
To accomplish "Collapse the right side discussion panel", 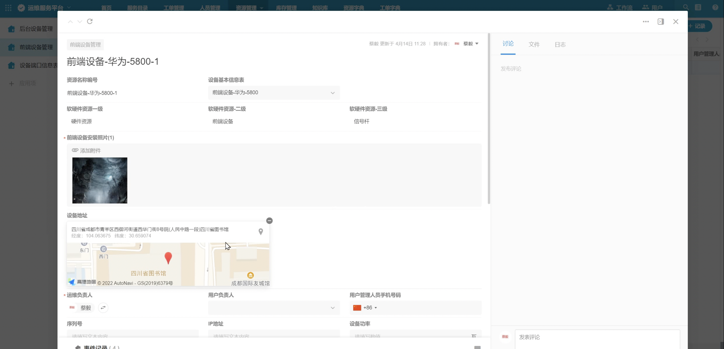I will coord(660,22).
